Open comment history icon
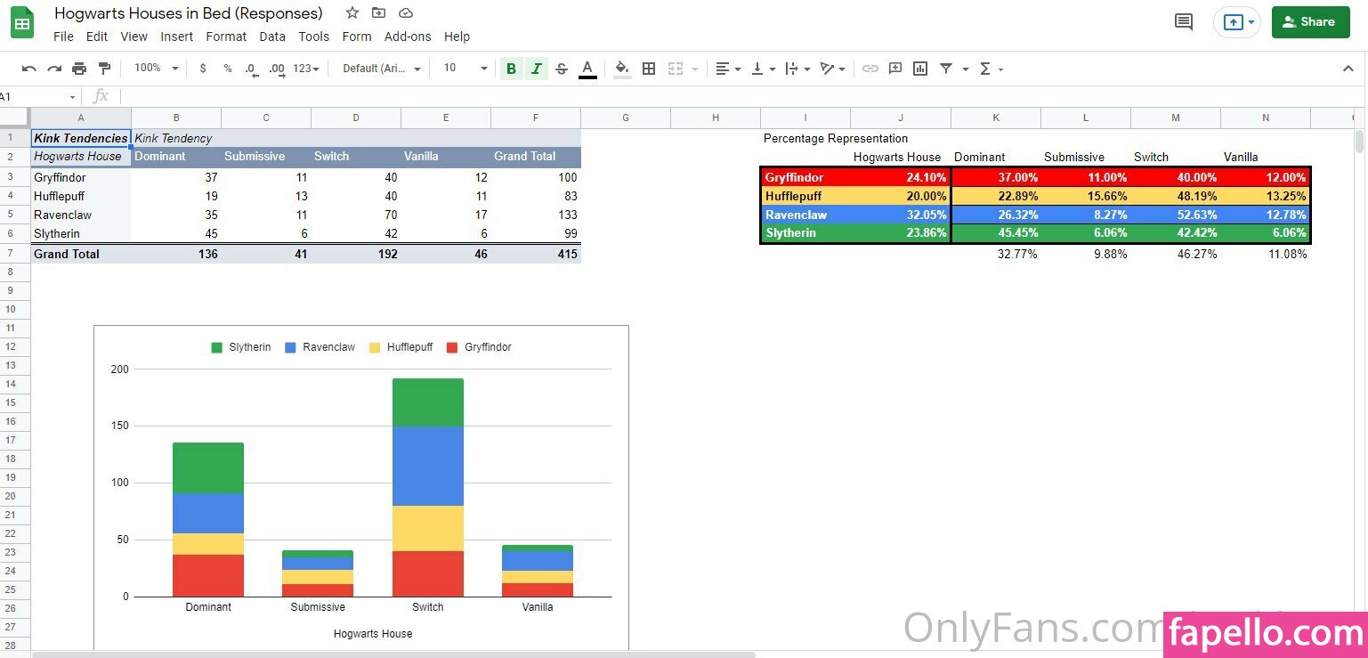 (x=1184, y=22)
